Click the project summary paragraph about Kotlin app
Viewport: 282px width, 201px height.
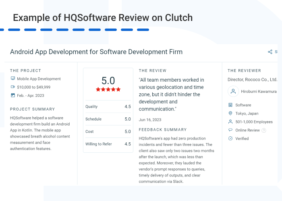point(40,133)
